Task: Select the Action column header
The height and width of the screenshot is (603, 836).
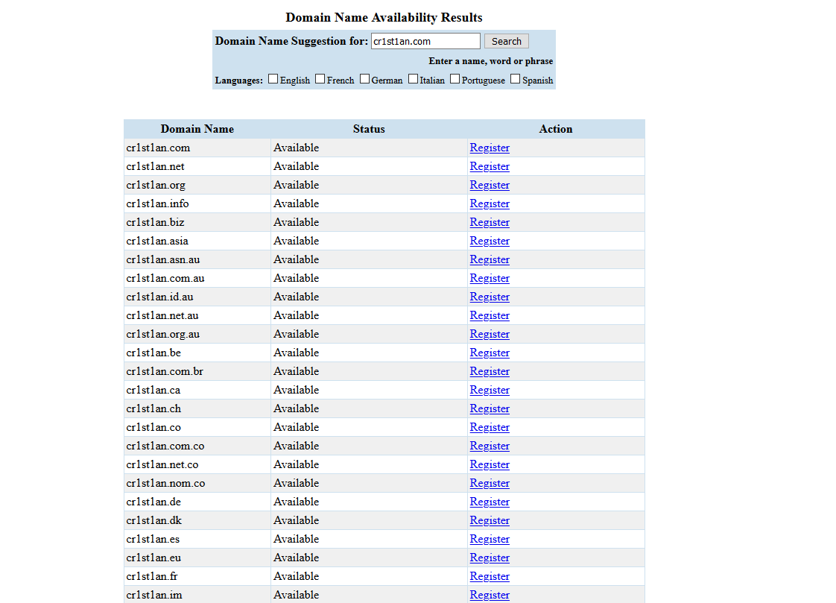Action: tap(556, 129)
